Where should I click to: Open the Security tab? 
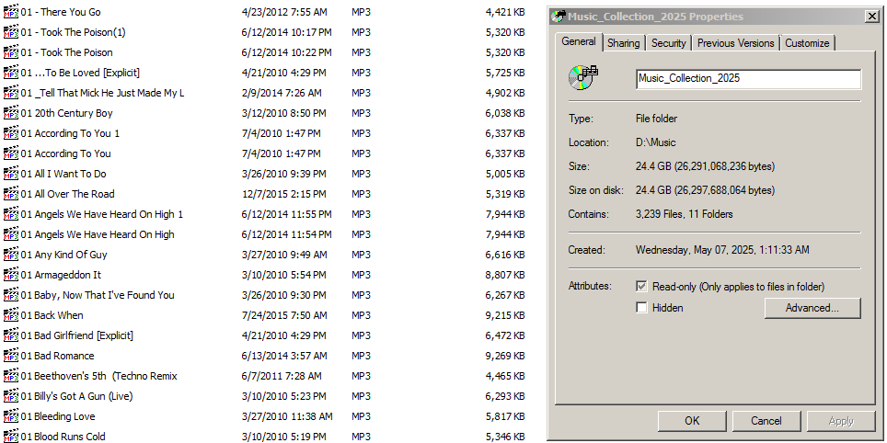click(x=668, y=43)
